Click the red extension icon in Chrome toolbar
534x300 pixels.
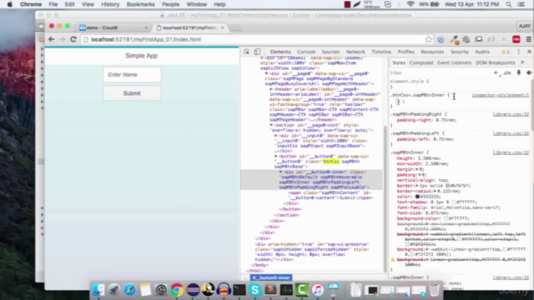(x=516, y=39)
